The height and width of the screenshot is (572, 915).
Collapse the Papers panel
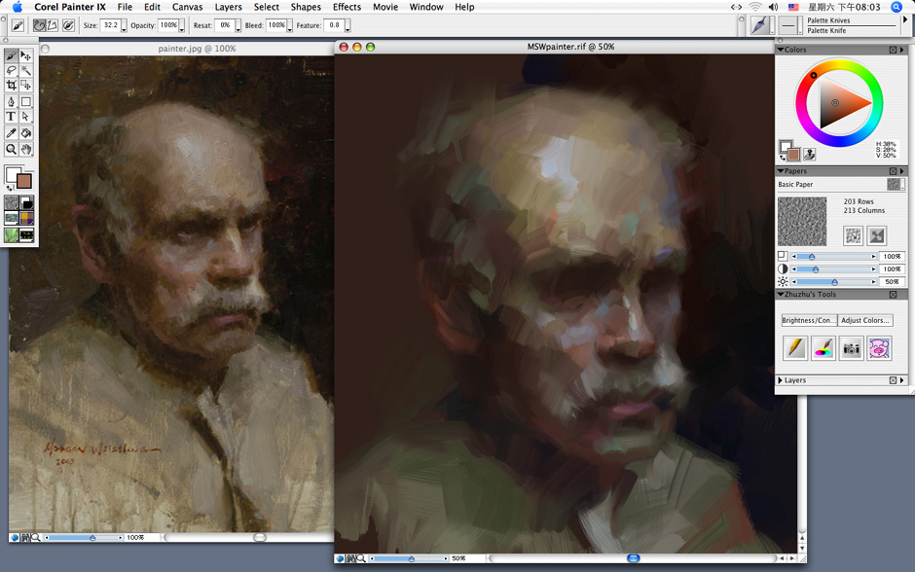[781, 171]
